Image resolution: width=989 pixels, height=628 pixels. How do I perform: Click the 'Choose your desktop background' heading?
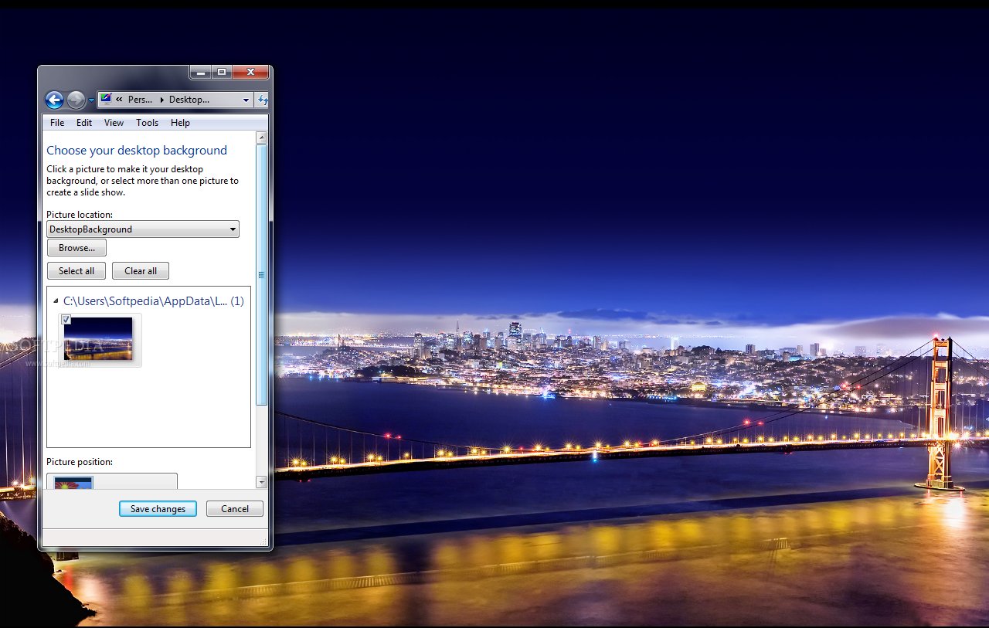coord(137,151)
